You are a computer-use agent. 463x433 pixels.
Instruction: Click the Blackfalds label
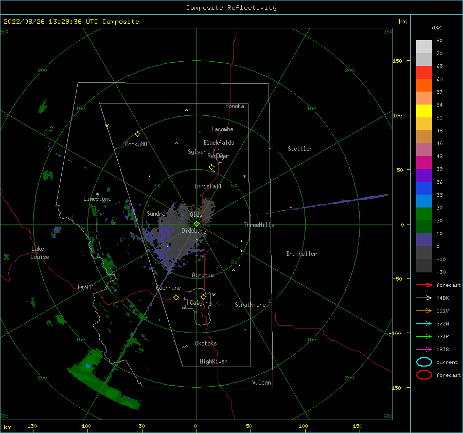(219, 143)
